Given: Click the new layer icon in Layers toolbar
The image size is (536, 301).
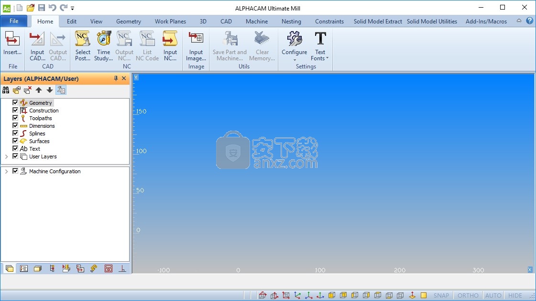Looking at the screenshot, I should point(17,90).
